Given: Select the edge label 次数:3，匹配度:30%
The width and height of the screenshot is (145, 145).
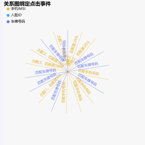Looking at the screenshot, I should (47, 64).
